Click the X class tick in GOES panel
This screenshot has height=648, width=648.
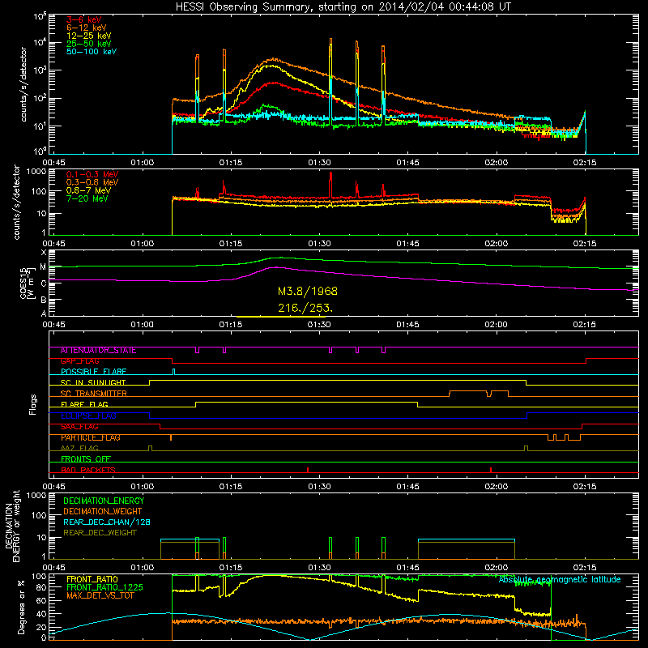pyautogui.click(x=44, y=253)
